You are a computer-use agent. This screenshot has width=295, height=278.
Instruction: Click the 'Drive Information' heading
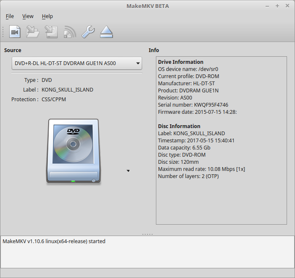tap(181, 62)
